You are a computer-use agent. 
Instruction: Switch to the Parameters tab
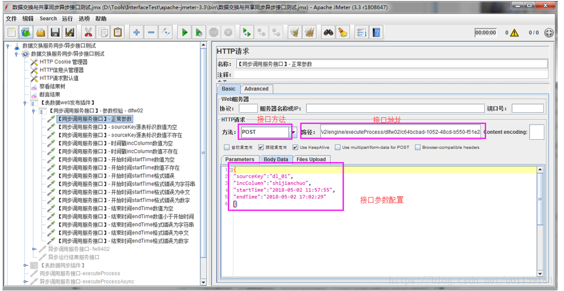click(240, 159)
